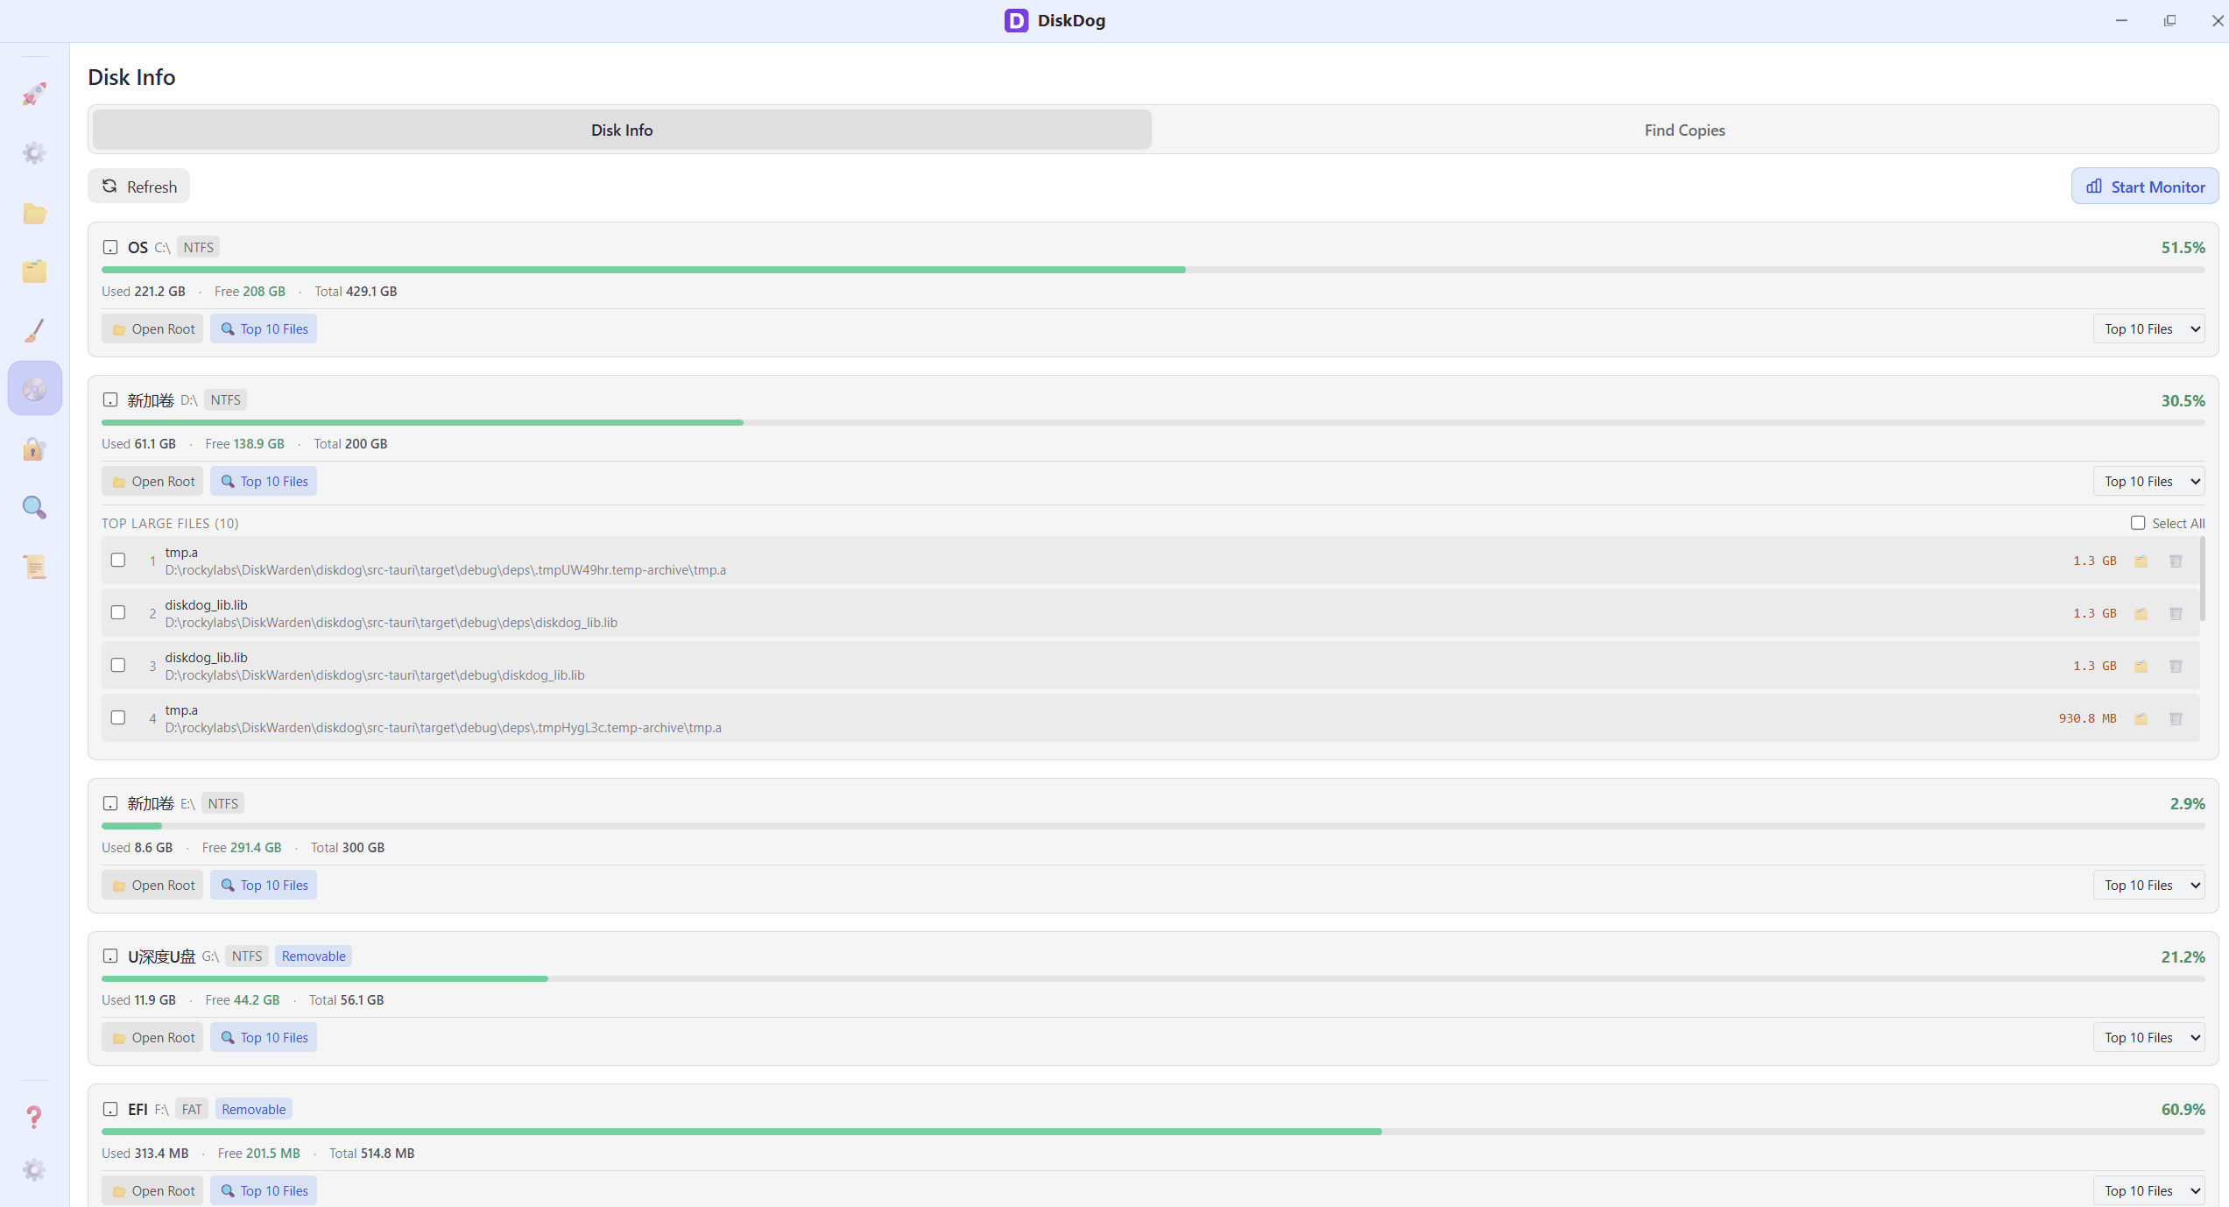Open the gear icon below the rocket
The height and width of the screenshot is (1207, 2229).
pos(34,153)
